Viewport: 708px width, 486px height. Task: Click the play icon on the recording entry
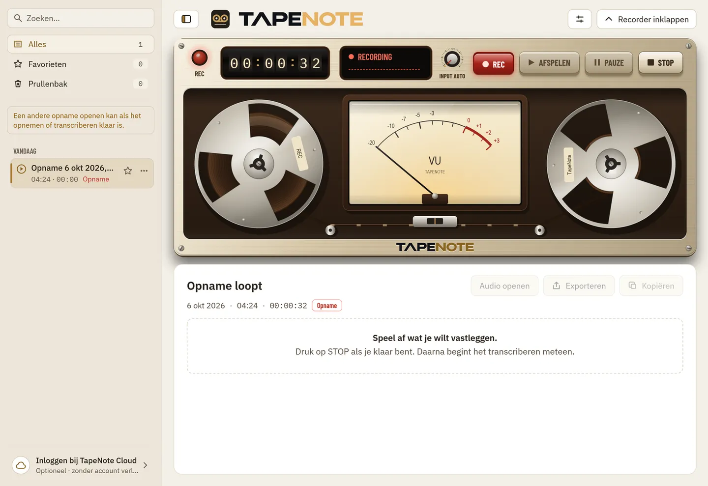pyautogui.click(x=21, y=169)
